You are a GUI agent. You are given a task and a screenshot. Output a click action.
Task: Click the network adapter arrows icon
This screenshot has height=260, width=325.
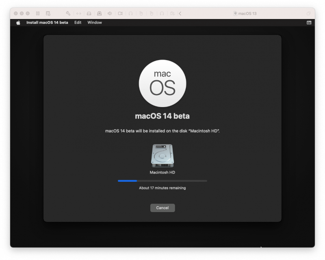(78, 13)
